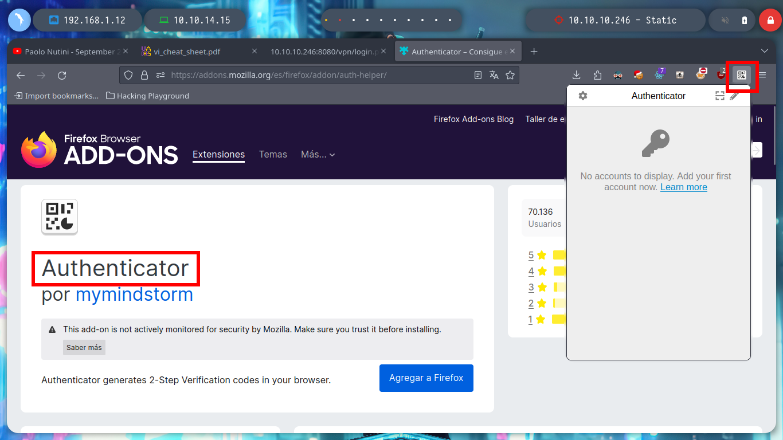Open Firefox Add-ons Blog link
The image size is (783, 440).
[473, 119]
